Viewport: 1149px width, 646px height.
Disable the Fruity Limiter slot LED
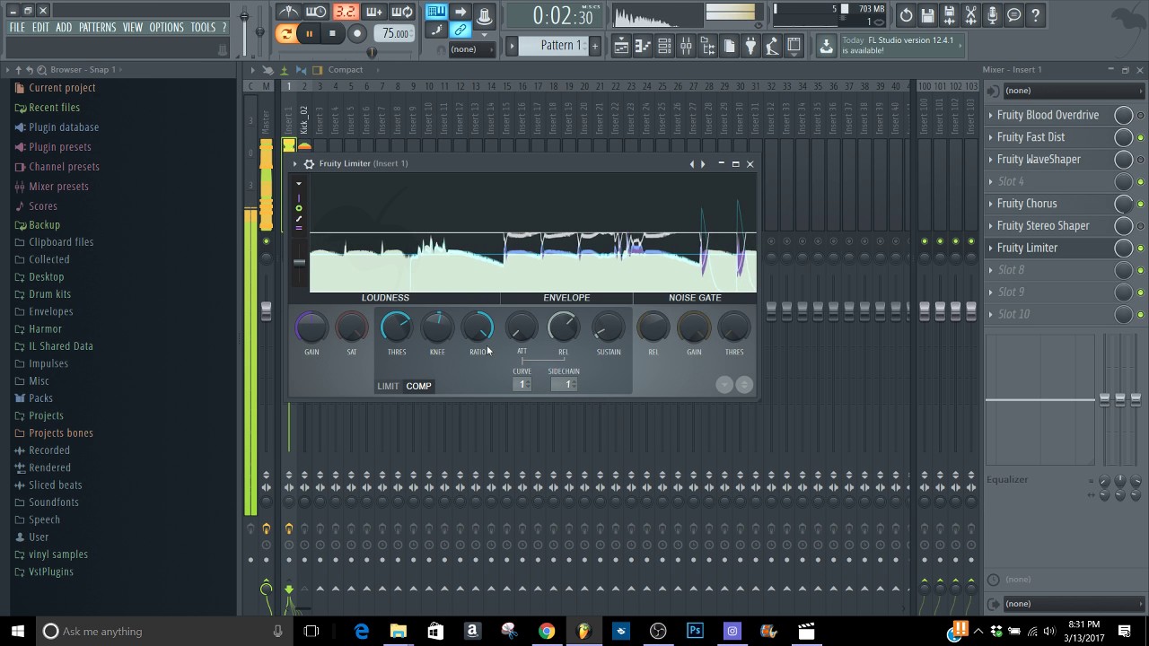click(1141, 249)
